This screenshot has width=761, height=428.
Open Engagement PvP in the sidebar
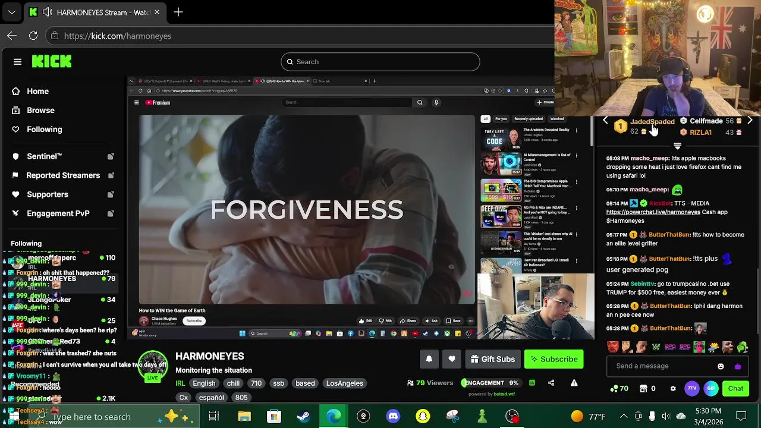tap(58, 213)
